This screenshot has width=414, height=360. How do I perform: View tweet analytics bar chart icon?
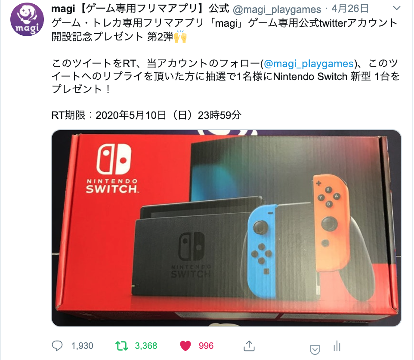337,346
